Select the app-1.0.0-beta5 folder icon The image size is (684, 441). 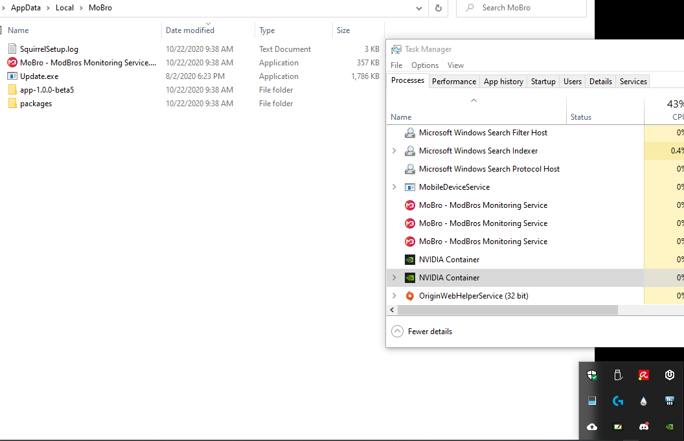[12, 90]
